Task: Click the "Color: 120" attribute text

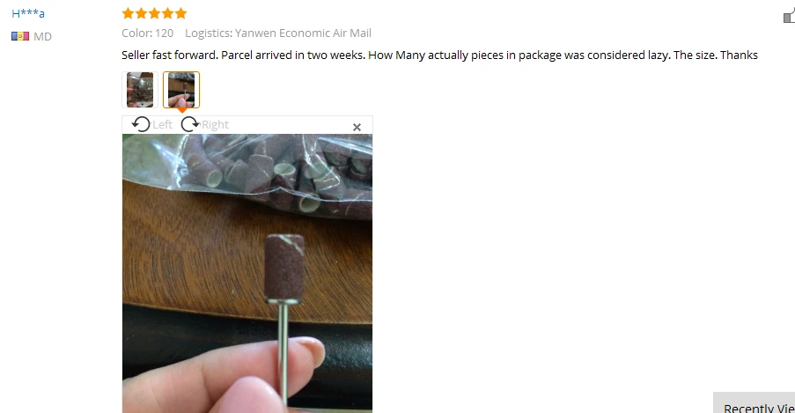Action: (x=148, y=33)
